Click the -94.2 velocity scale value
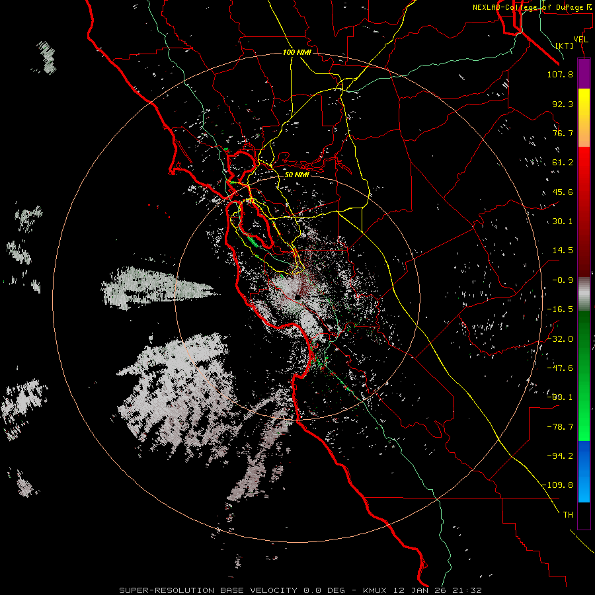This screenshot has height=595, width=595. [x=560, y=456]
